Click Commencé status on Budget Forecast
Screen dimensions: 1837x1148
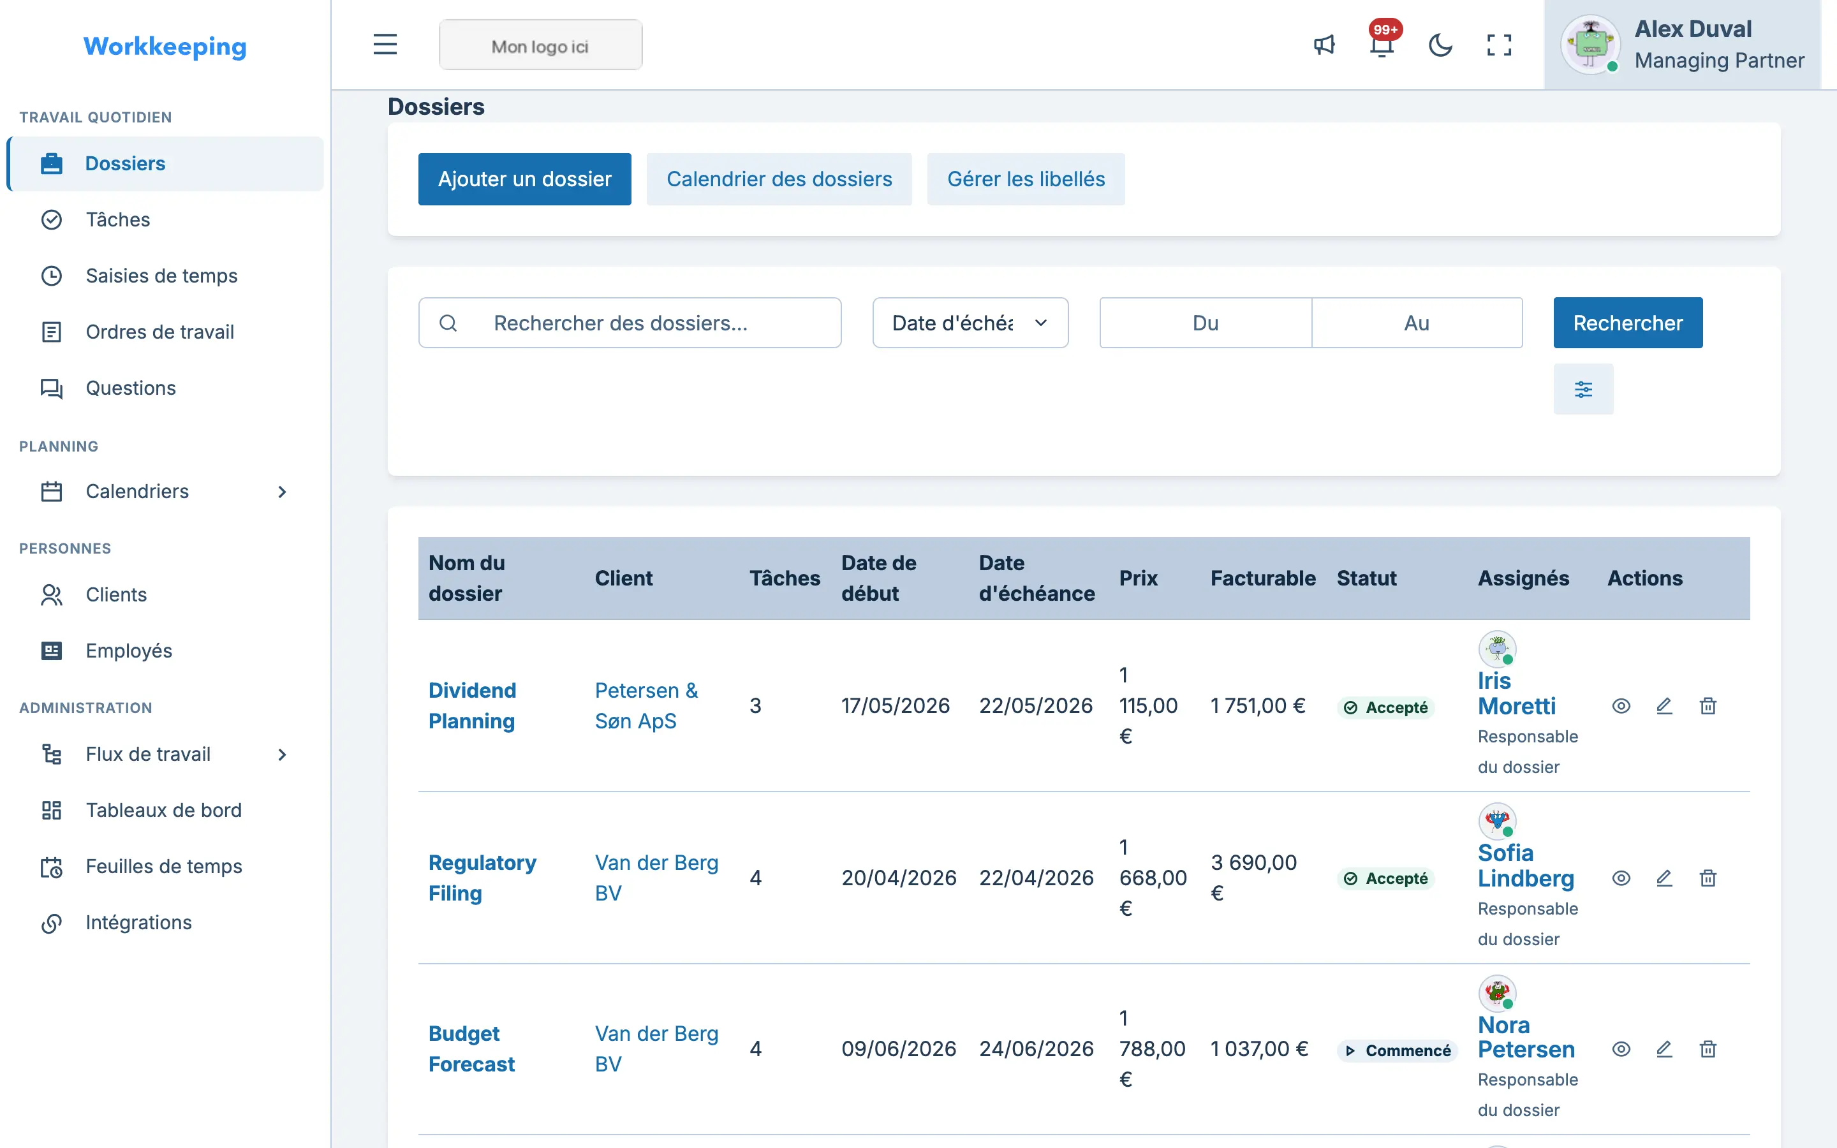coord(1397,1051)
